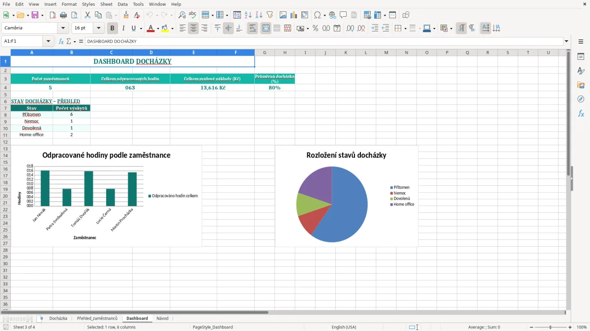The height and width of the screenshot is (331, 590).
Task: Toggle Align Left
Action: [182, 28]
